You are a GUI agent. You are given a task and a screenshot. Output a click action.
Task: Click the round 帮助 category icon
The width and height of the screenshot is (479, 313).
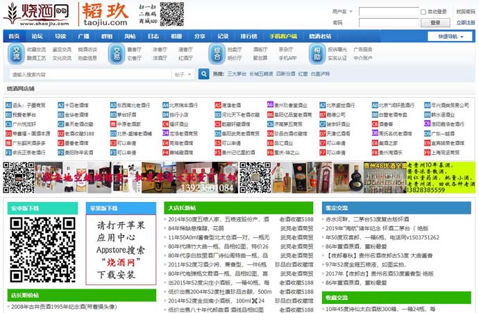tap(317, 53)
